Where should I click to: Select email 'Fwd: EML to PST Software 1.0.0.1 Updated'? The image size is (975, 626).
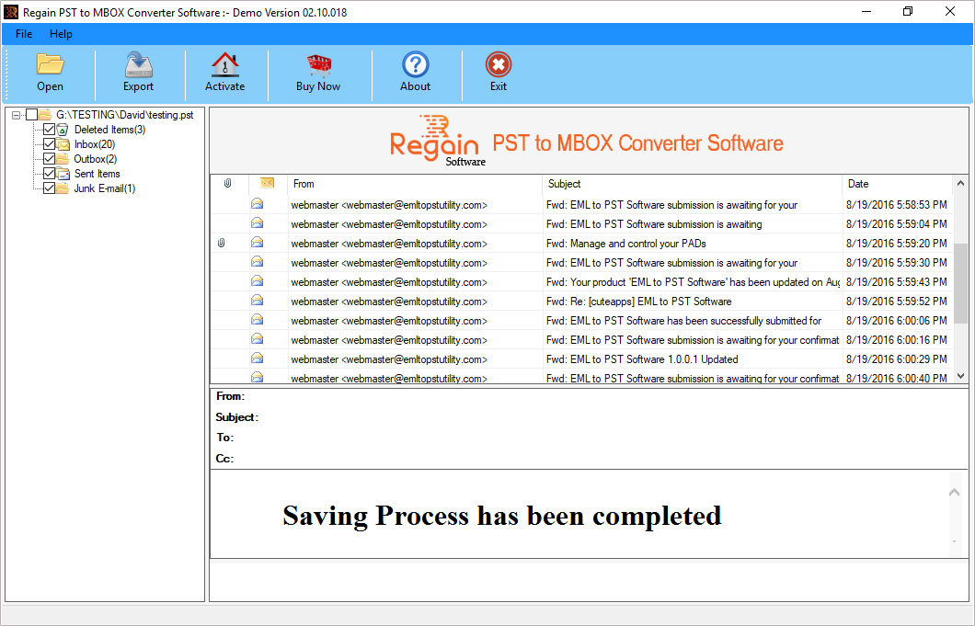(x=642, y=359)
